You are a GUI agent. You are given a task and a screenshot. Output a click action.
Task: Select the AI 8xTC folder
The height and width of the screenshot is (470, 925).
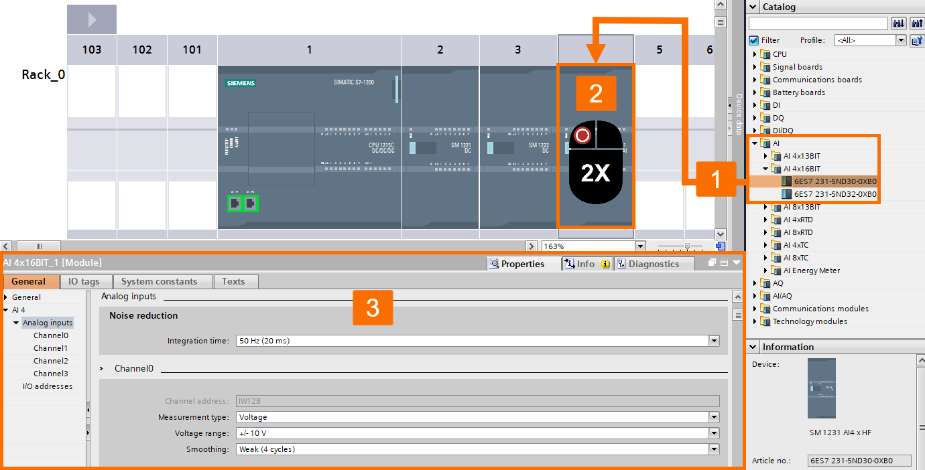[x=796, y=258]
